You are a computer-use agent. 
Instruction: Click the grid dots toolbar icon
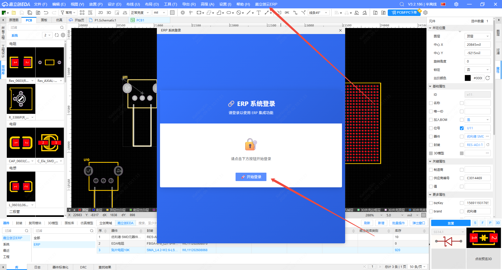(172, 13)
